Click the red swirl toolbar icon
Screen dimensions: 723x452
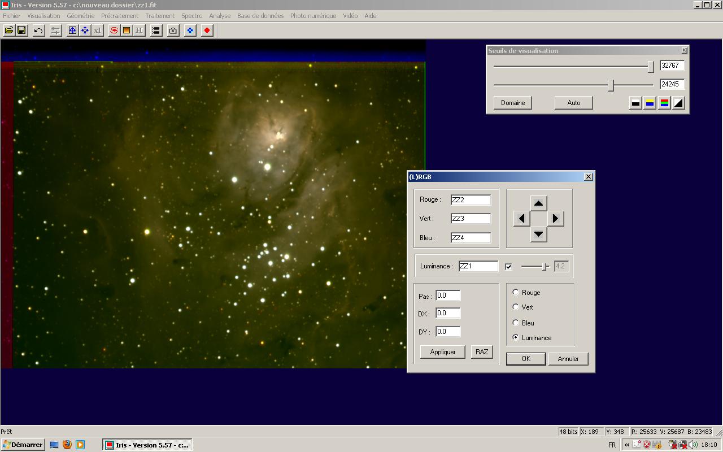(114, 31)
